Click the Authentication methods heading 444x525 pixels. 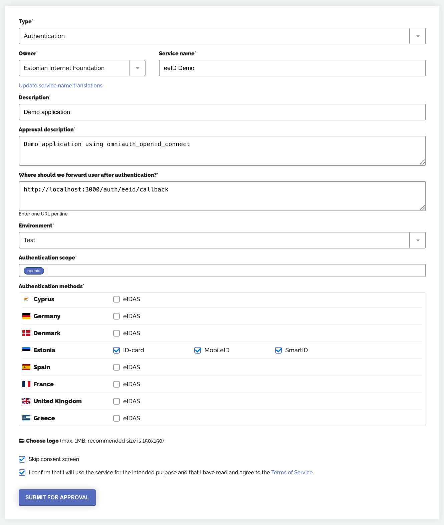51,286
